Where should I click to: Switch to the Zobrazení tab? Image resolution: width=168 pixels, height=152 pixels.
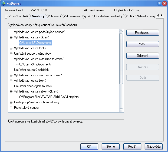point(54,16)
